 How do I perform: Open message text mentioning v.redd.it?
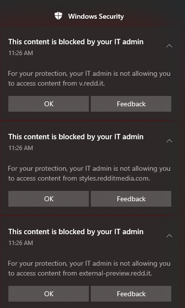89,79
